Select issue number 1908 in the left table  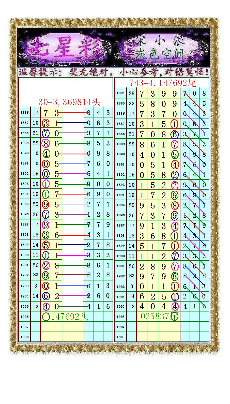25,337
